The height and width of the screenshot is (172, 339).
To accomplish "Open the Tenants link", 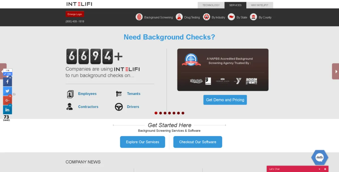I will coord(134,94).
